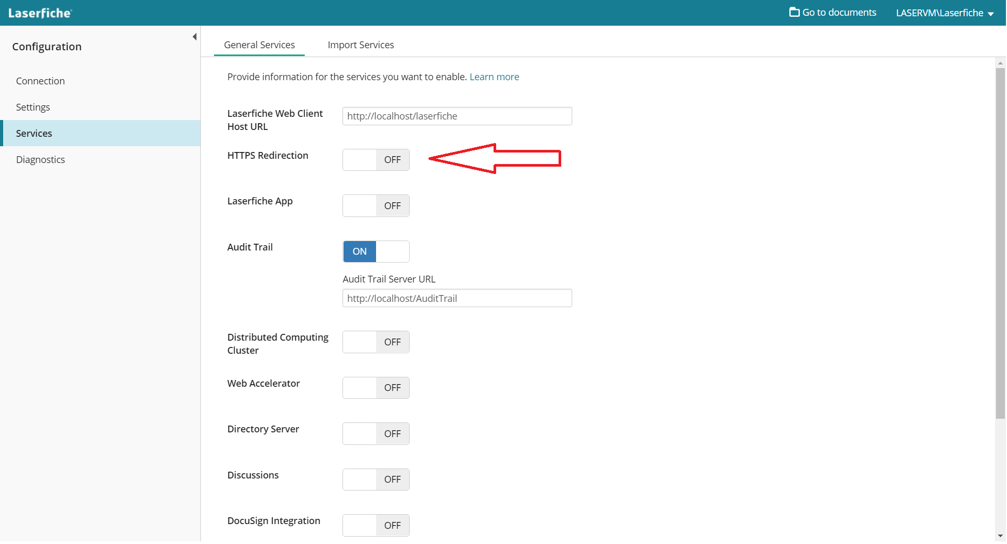1007x544 pixels.
Task: Click the vertical scrollbar thumb
Action: 1000,243
